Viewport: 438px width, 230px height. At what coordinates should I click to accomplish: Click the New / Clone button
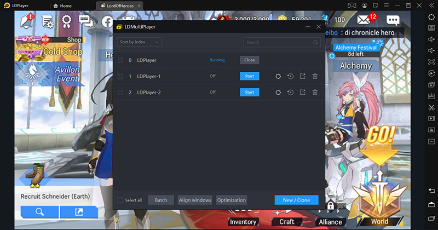click(x=296, y=200)
